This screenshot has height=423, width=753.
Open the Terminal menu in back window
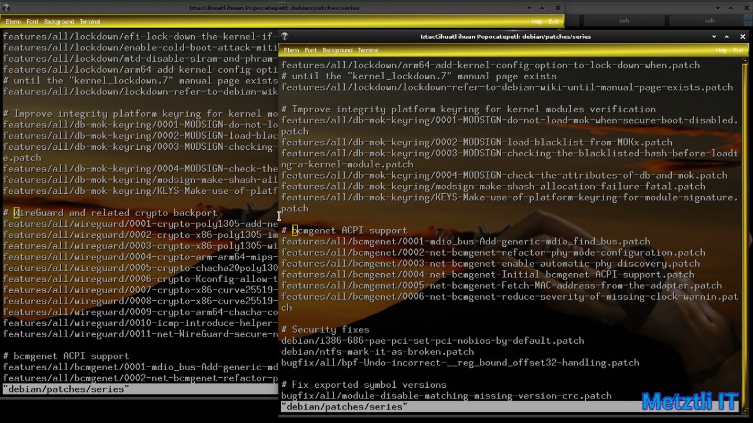90,22
